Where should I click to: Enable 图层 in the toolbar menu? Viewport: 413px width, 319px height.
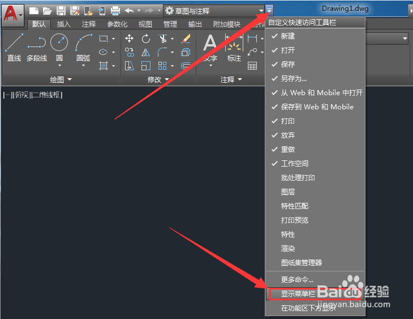315,192
